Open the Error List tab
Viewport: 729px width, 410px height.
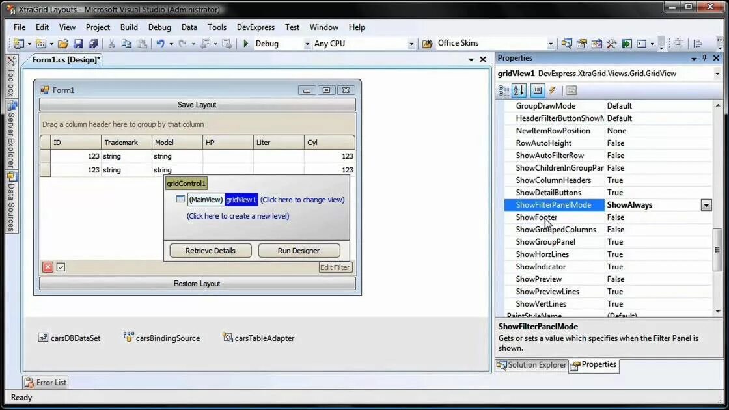click(x=45, y=383)
